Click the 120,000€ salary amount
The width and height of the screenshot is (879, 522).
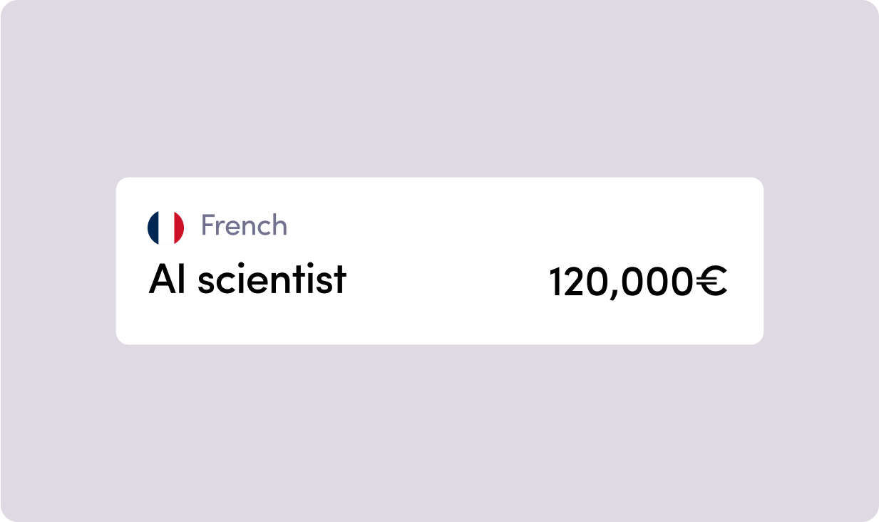point(637,282)
